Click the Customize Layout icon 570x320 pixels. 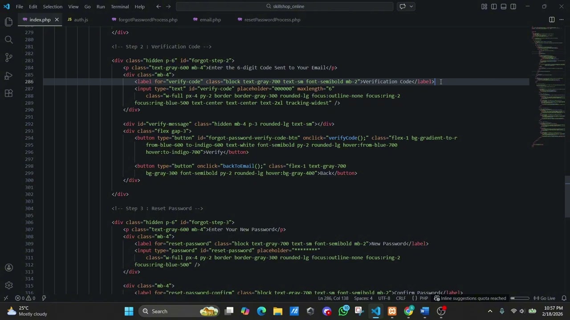pos(484,6)
